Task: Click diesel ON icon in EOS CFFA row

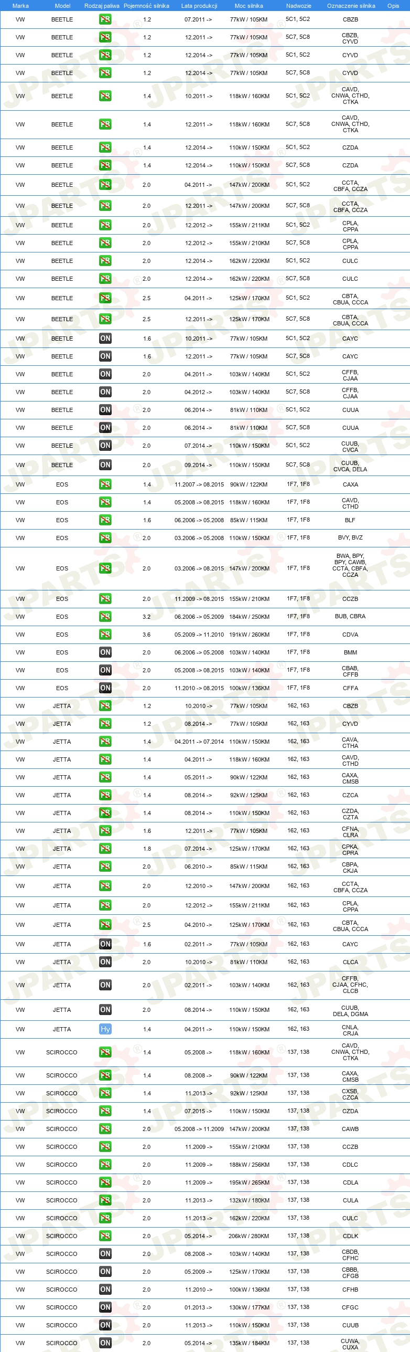Action: pos(105,688)
